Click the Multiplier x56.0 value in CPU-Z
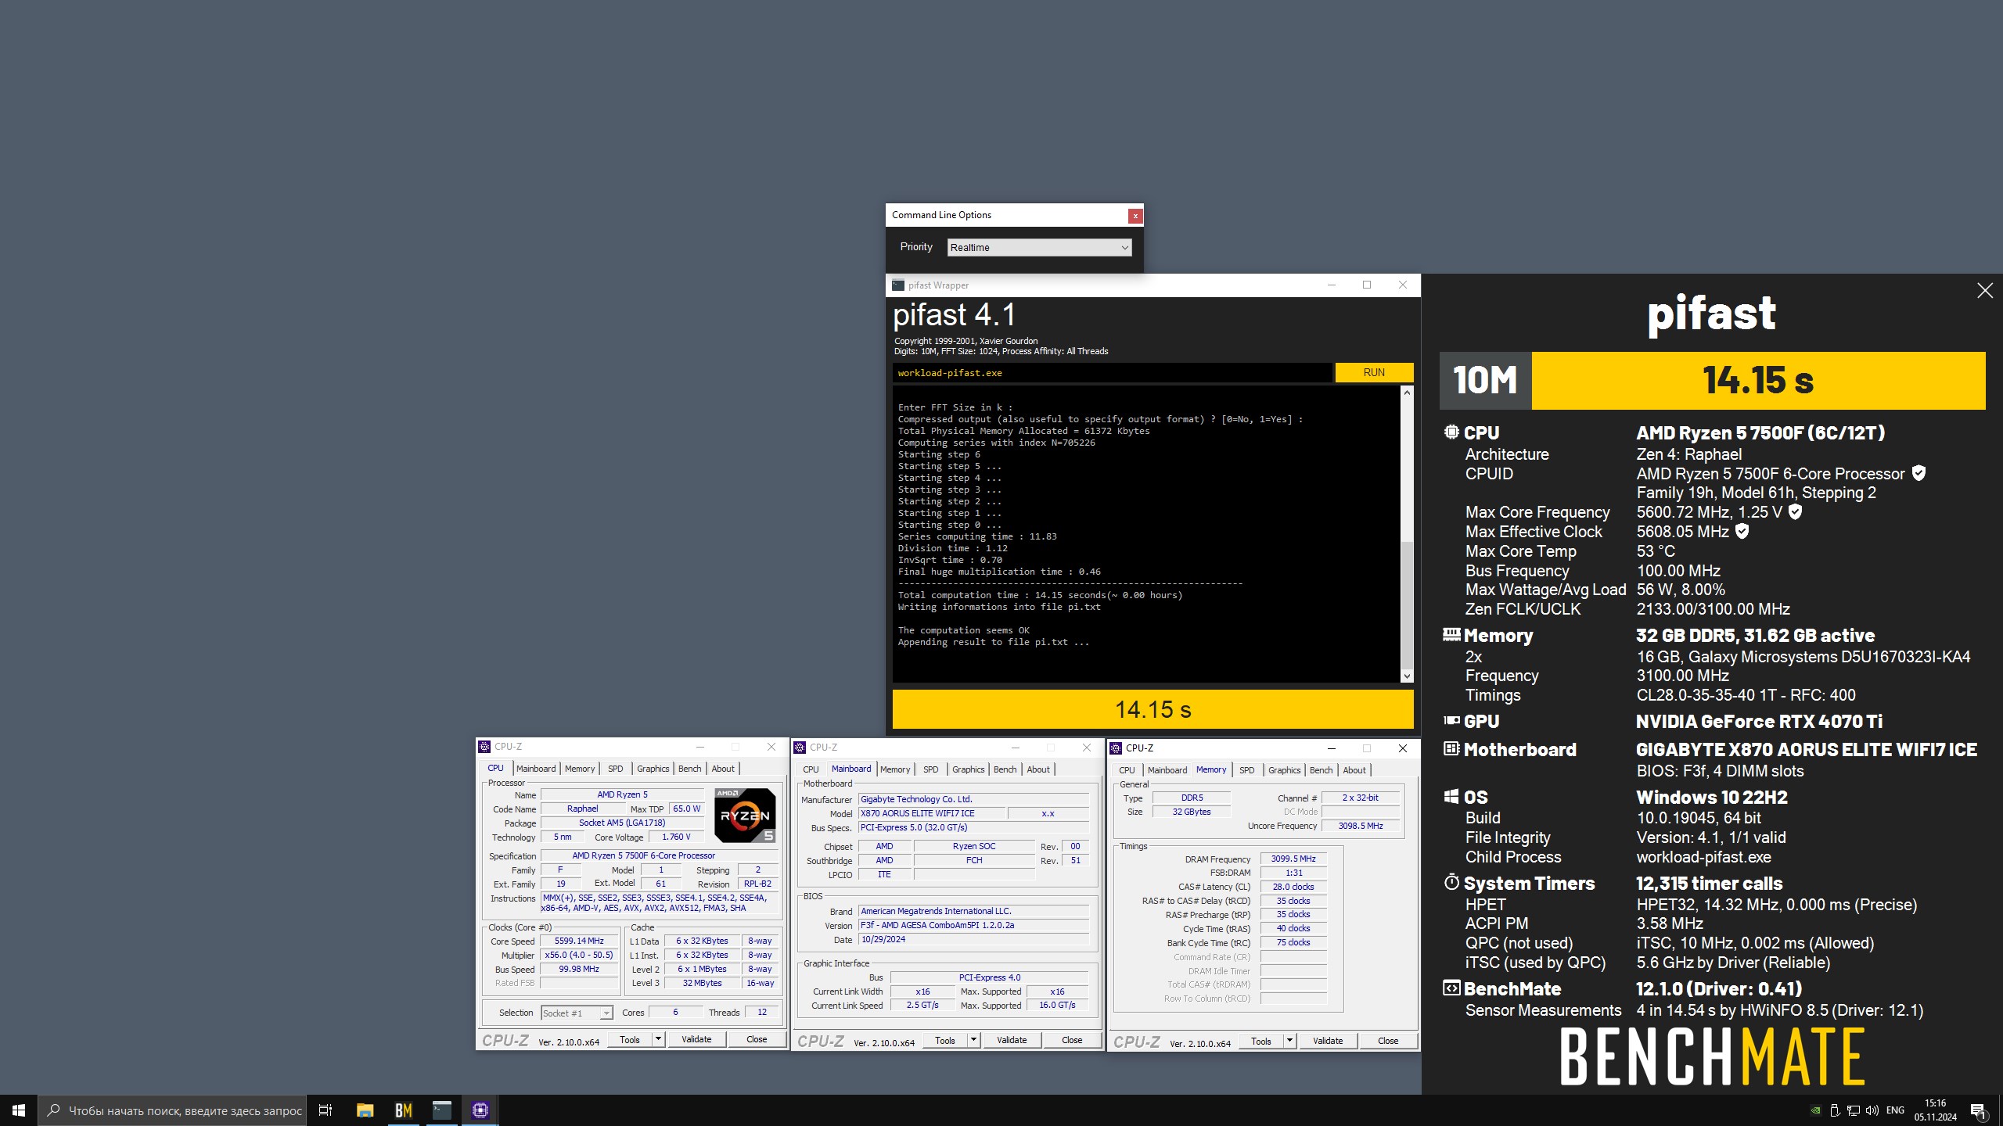 coord(579,955)
